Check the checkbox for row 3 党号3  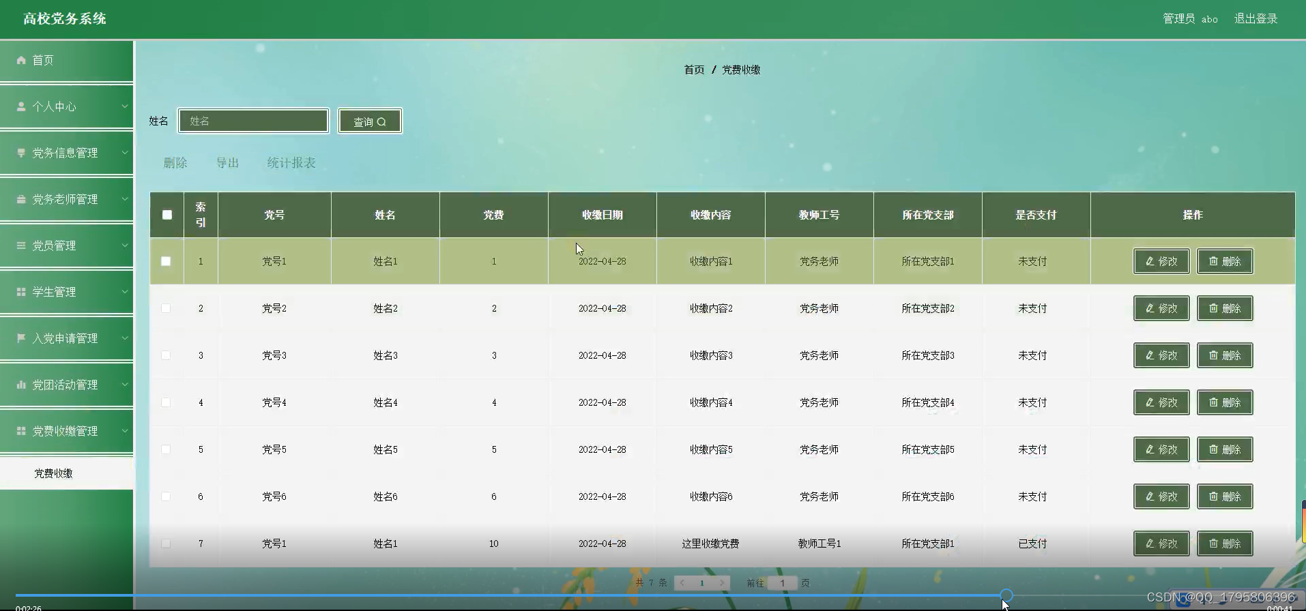[166, 355]
